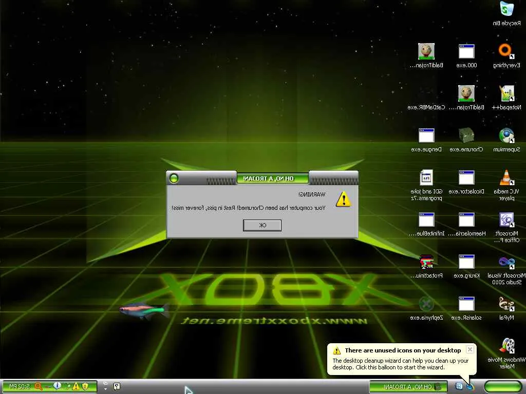Click the blue quick launch icon under the balloon tail
This screenshot has width=526, height=394.
pyautogui.click(x=469, y=387)
